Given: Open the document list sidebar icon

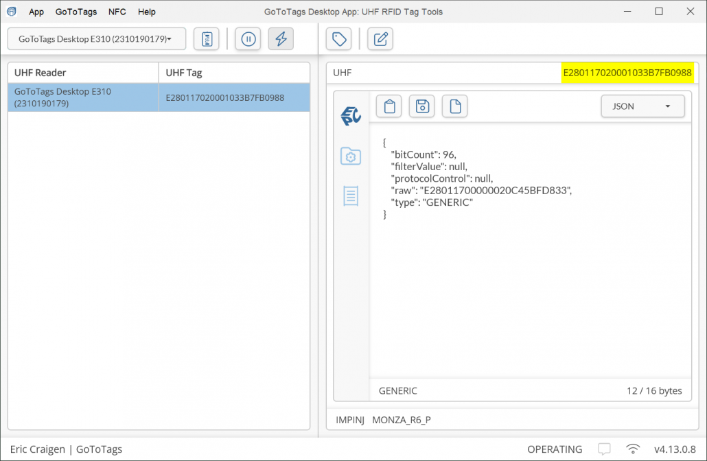Looking at the screenshot, I should point(351,196).
